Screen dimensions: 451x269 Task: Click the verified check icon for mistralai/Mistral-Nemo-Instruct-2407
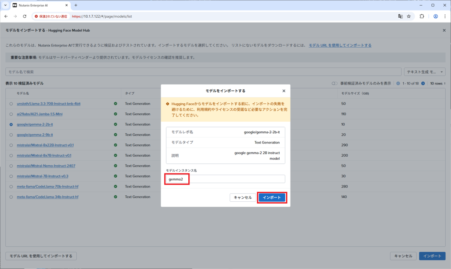click(x=115, y=166)
